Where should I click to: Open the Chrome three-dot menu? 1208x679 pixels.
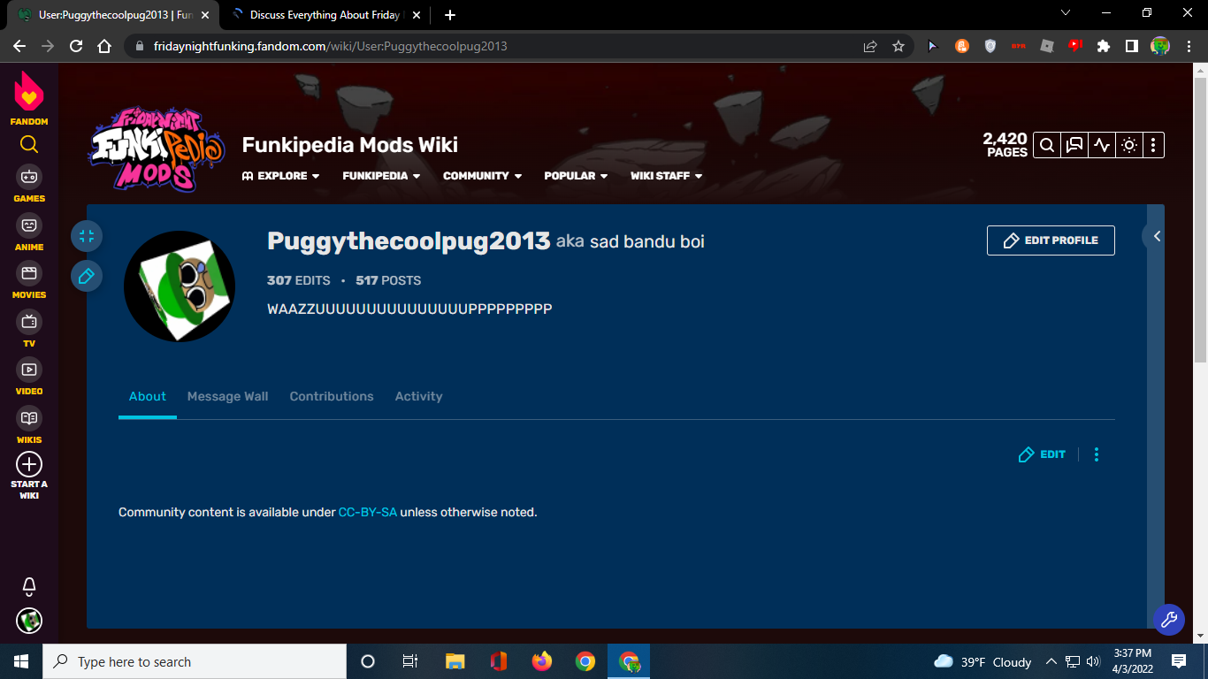pyautogui.click(x=1188, y=46)
